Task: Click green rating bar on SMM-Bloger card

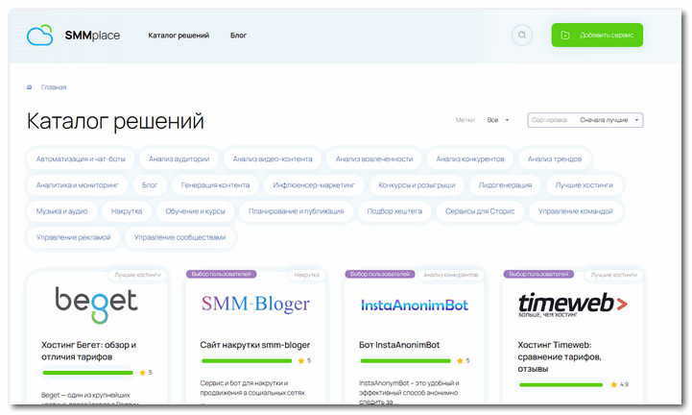Action: point(247,360)
